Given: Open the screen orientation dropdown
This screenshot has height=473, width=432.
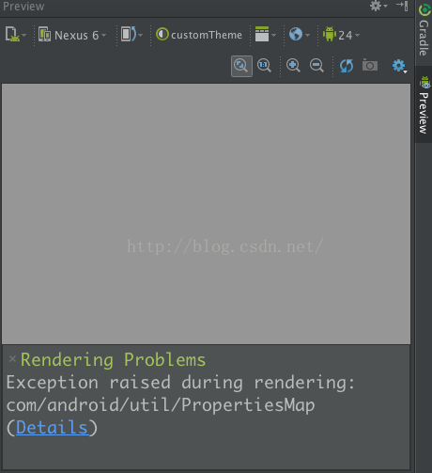Looking at the screenshot, I should tap(131, 34).
